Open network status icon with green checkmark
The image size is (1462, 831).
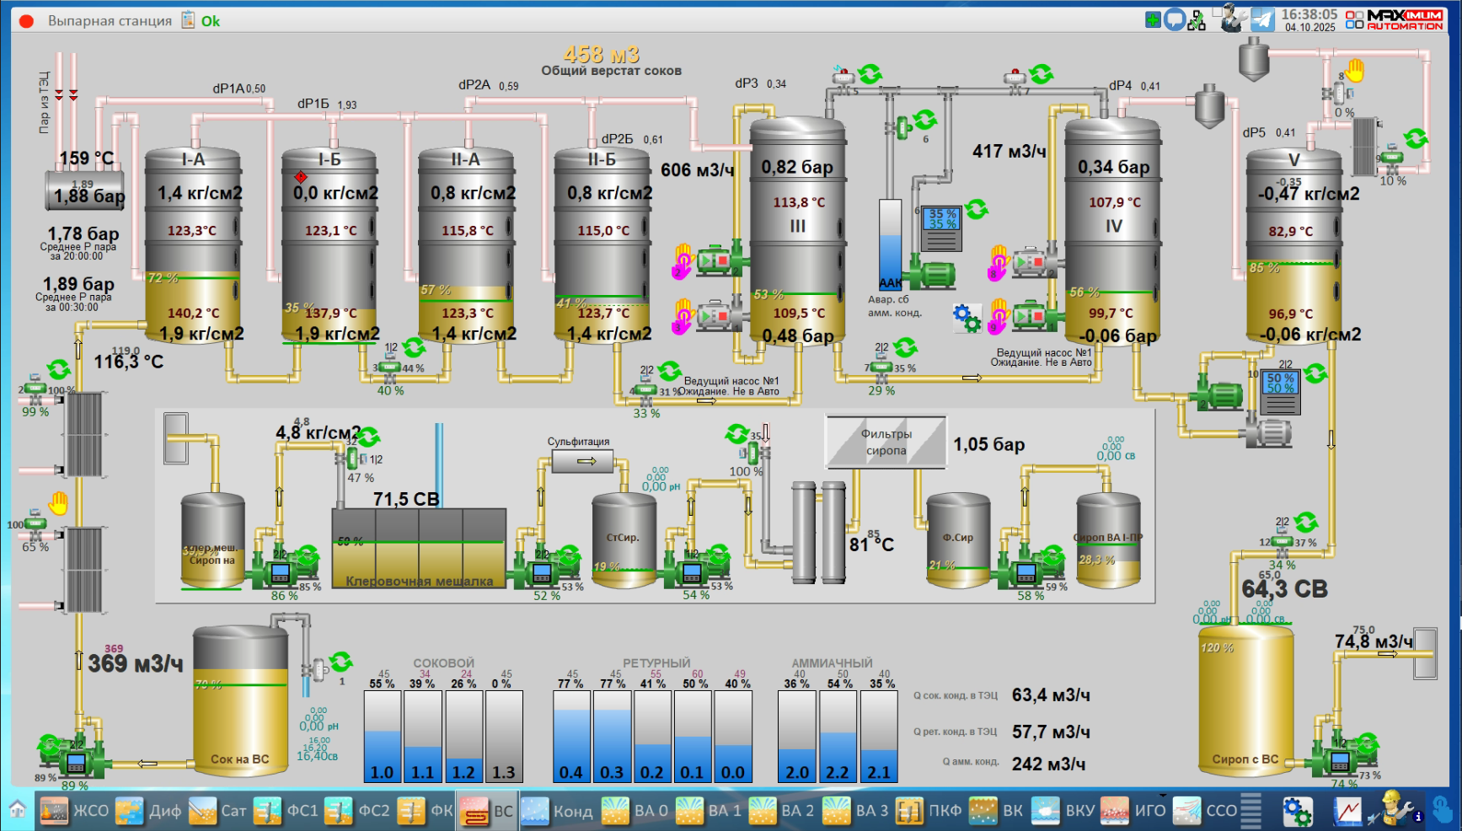[1197, 21]
